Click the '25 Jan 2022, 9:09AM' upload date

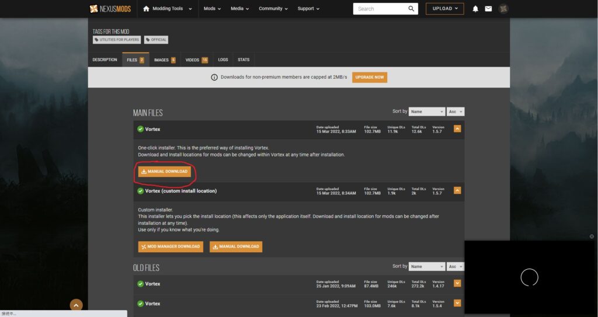(x=336, y=286)
